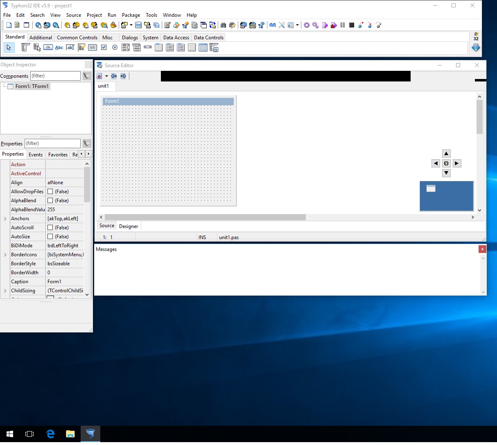Click the designer horizontal scrollbar thumb
Image resolution: width=497 pixels, height=445 pixels.
click(x=205, y=217)
